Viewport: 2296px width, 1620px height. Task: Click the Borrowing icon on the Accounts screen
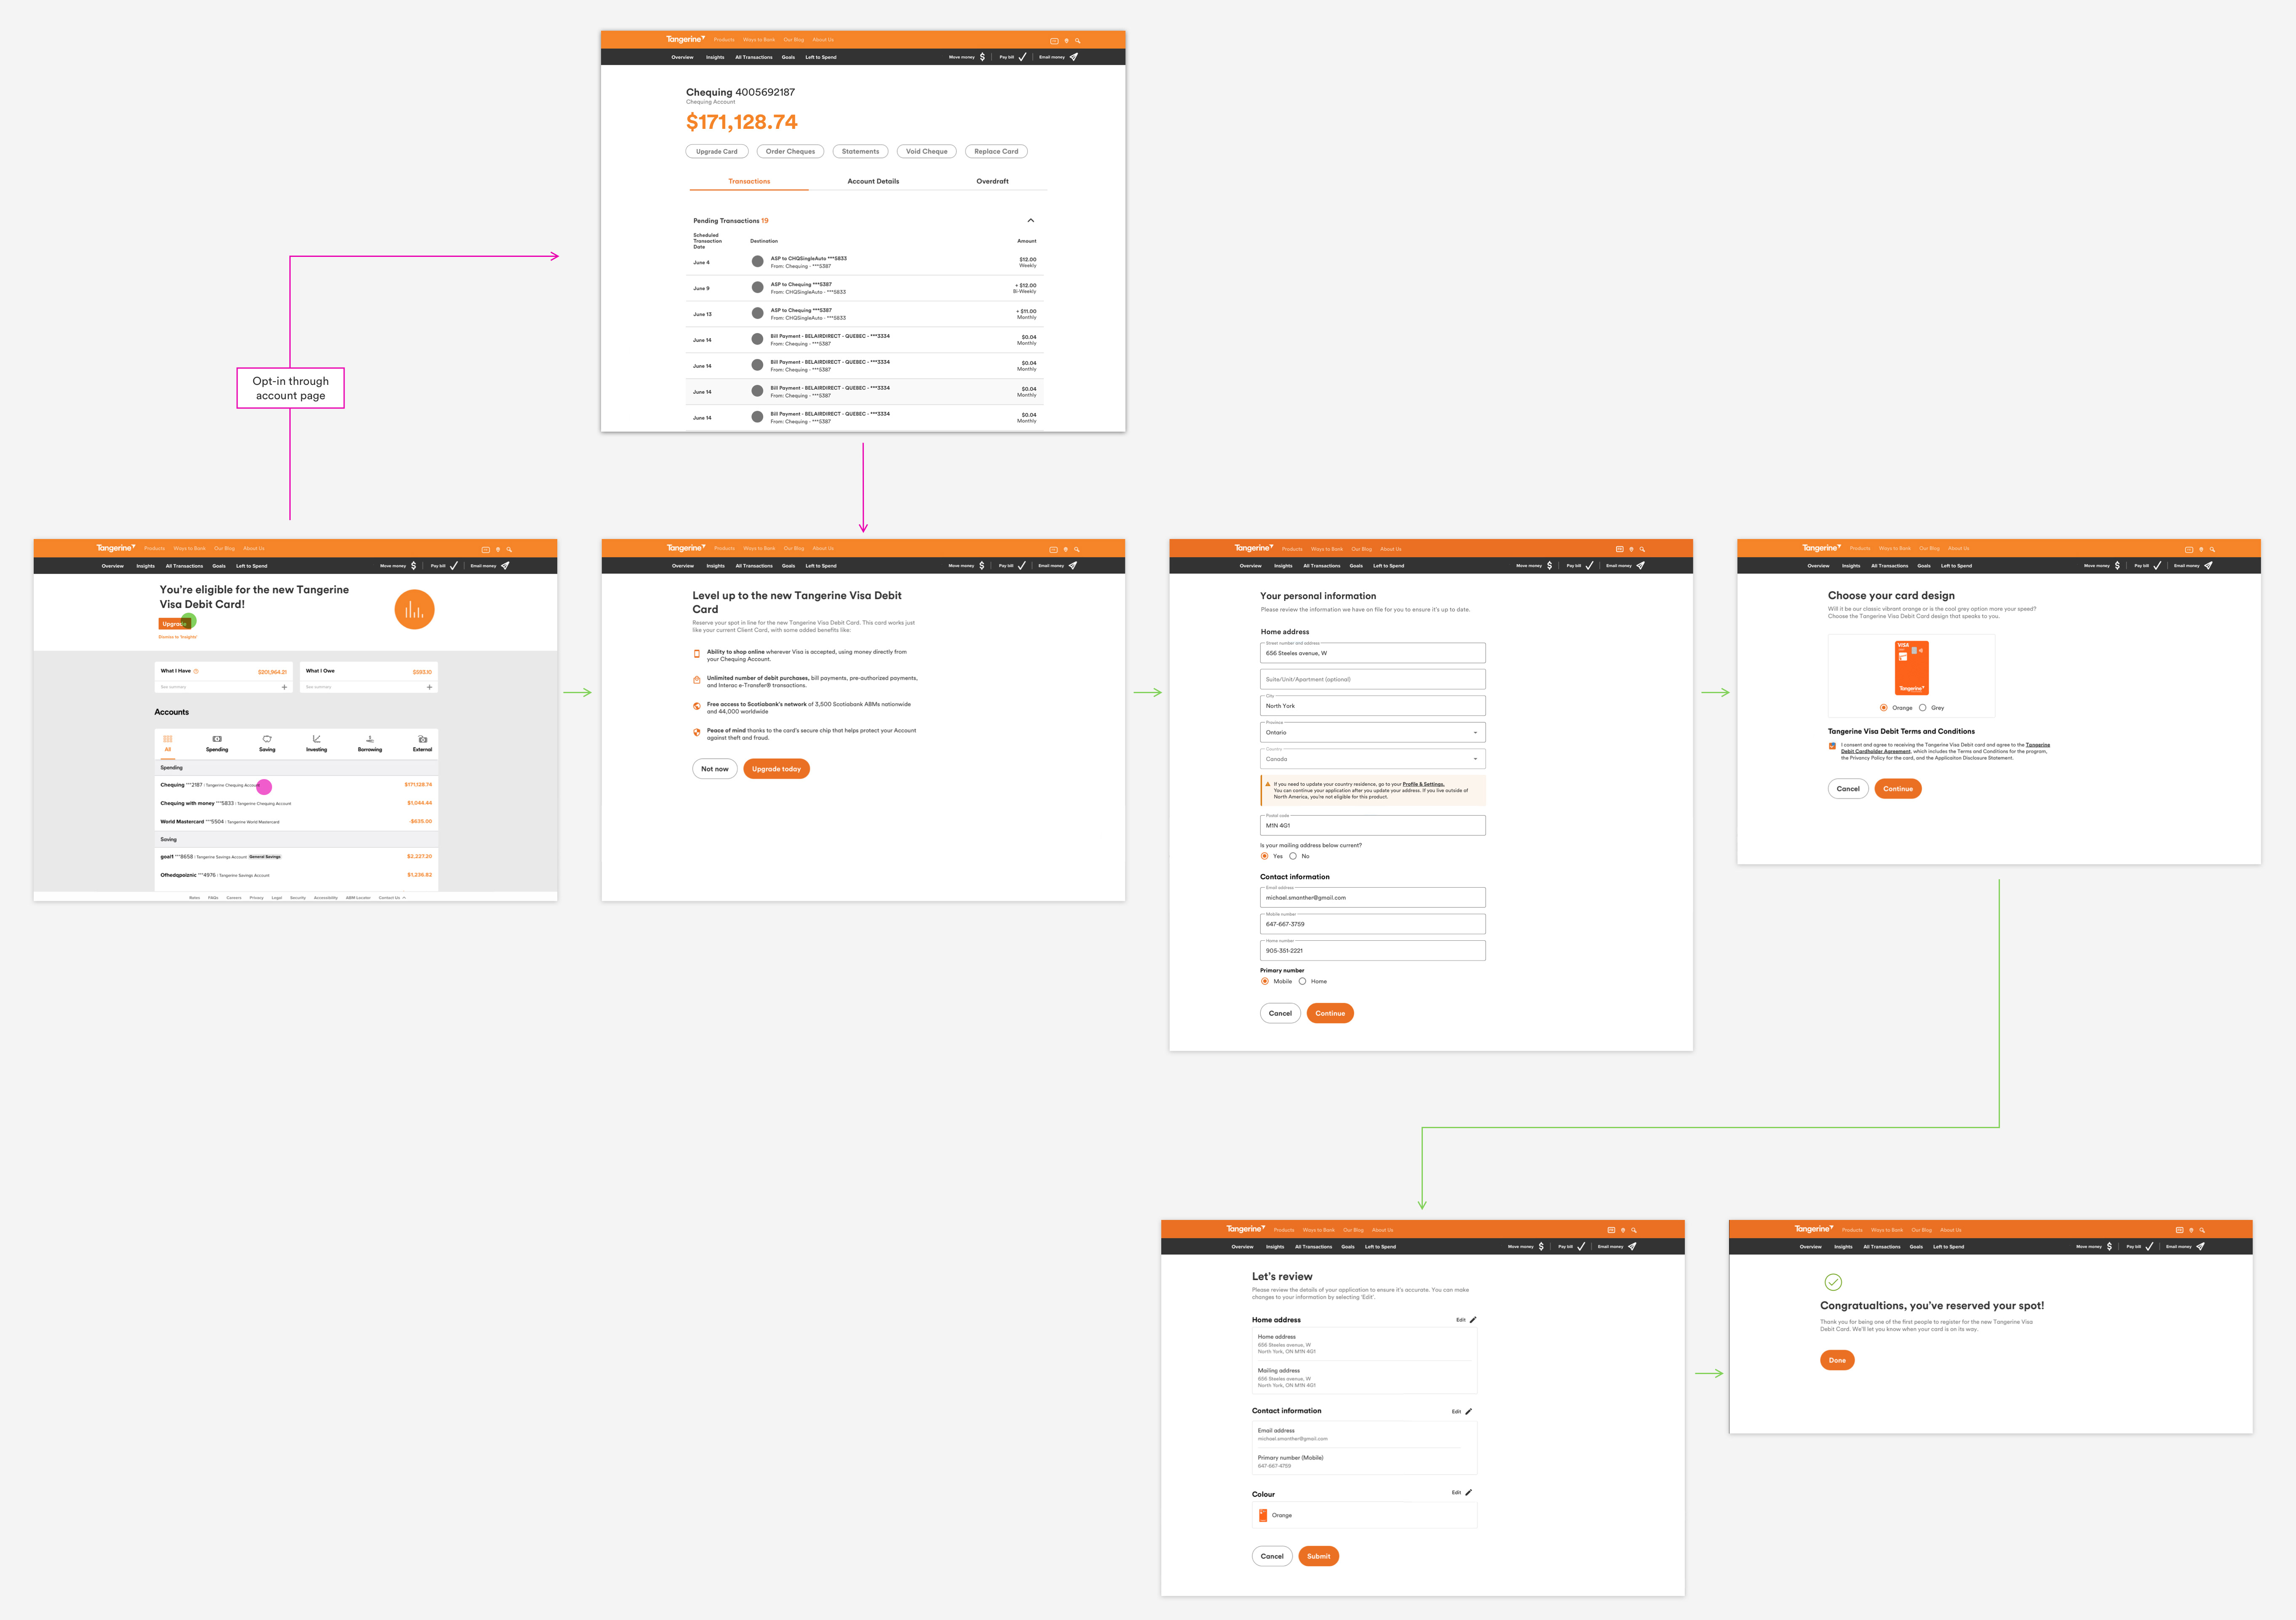(x=370, y=739)
